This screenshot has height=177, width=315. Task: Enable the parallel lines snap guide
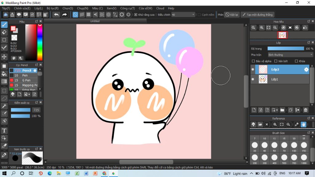(x=82, y=15)
